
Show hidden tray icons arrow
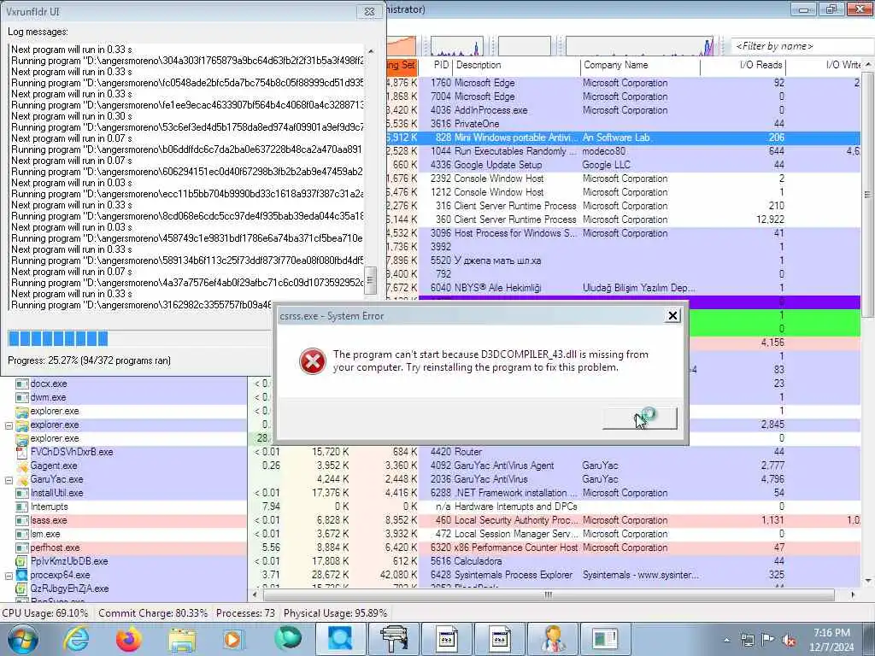coord(726,641)
